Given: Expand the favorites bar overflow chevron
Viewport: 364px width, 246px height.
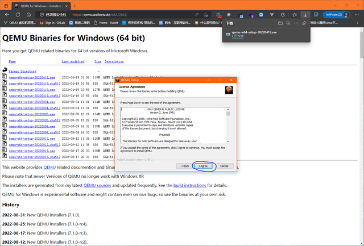Looking at the screenshot, I should click(x=357, y=23).
